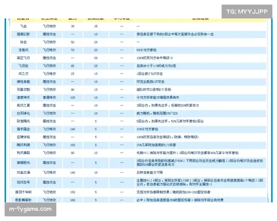Image resolution: width=277 pixels, height=221 pixels.
Task: Click the PP value 15 in 风之刃 row
Action: (x=96, y=74)
